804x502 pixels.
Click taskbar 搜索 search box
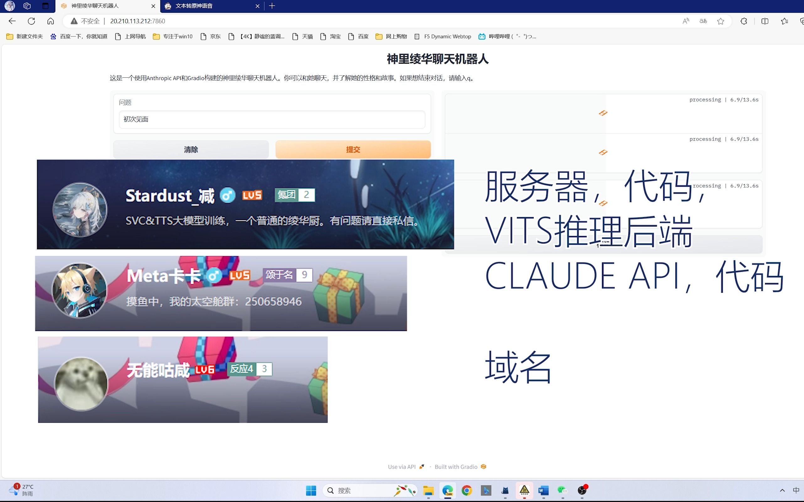coord(370,490)
